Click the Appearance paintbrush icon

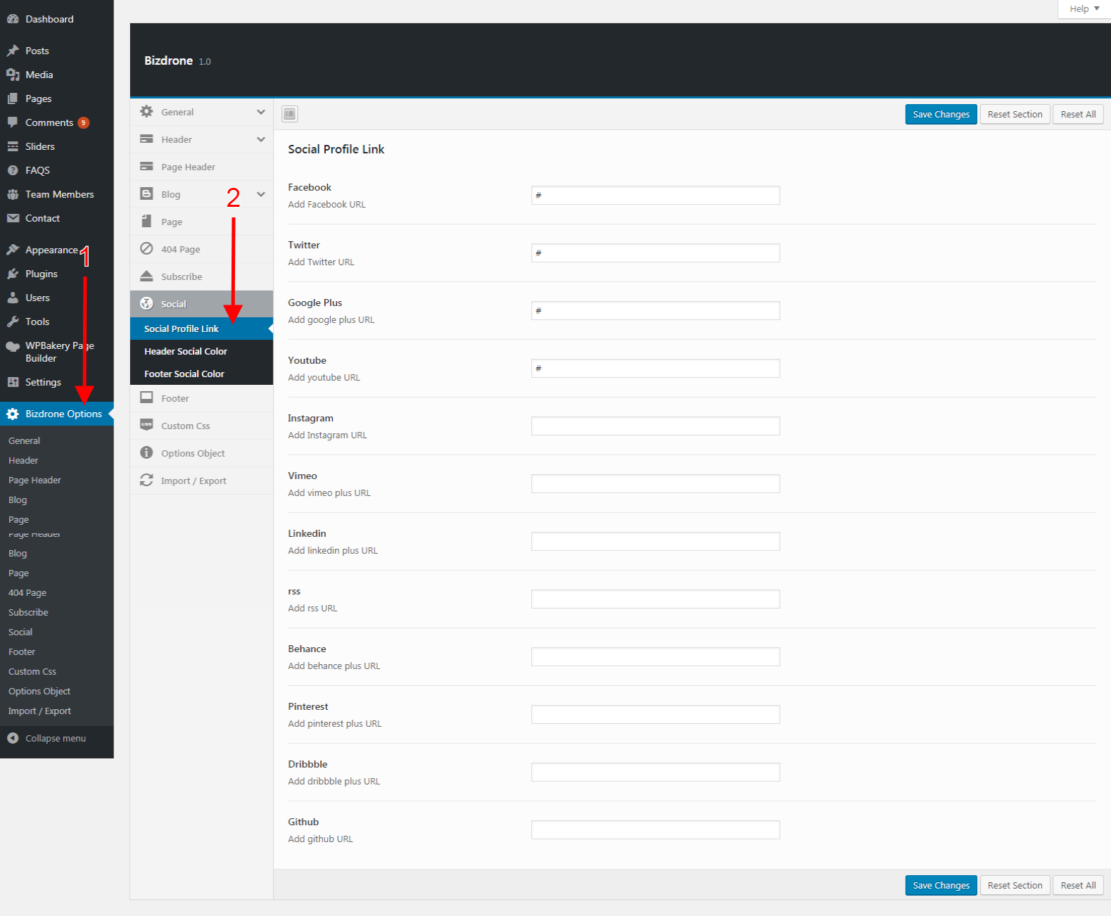click(x=13, y=250)
